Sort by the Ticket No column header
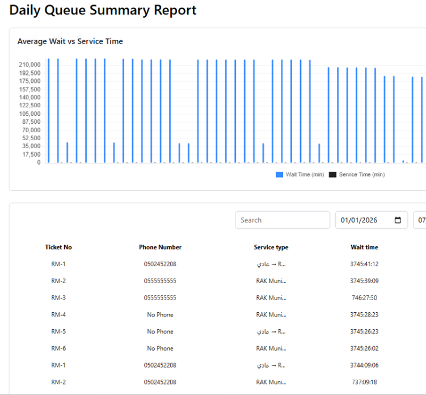Viewport: 426px width, 395px height. pos(58,247)
